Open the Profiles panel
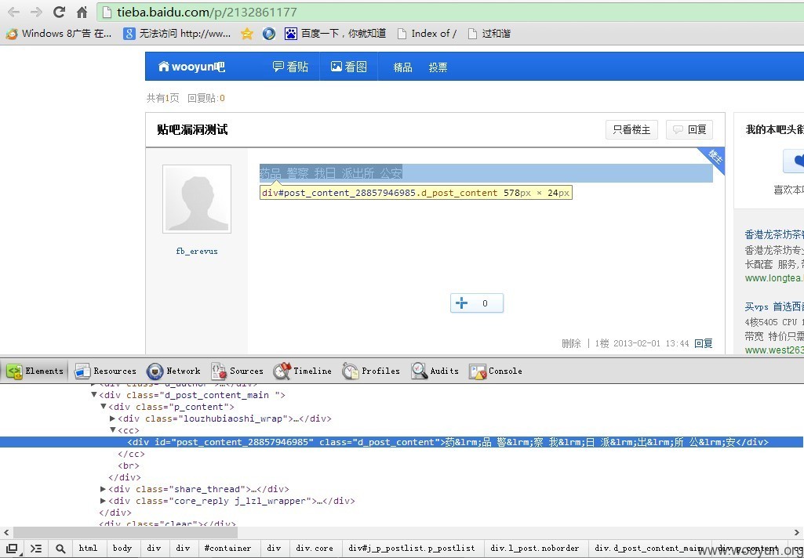This screenshot has height=558, width=804. (x=371, y=371)
